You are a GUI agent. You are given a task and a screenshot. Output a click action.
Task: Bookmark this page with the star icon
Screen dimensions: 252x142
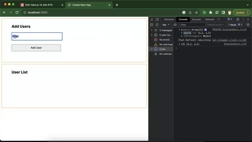pyautogui.click(x=196, y=12)
